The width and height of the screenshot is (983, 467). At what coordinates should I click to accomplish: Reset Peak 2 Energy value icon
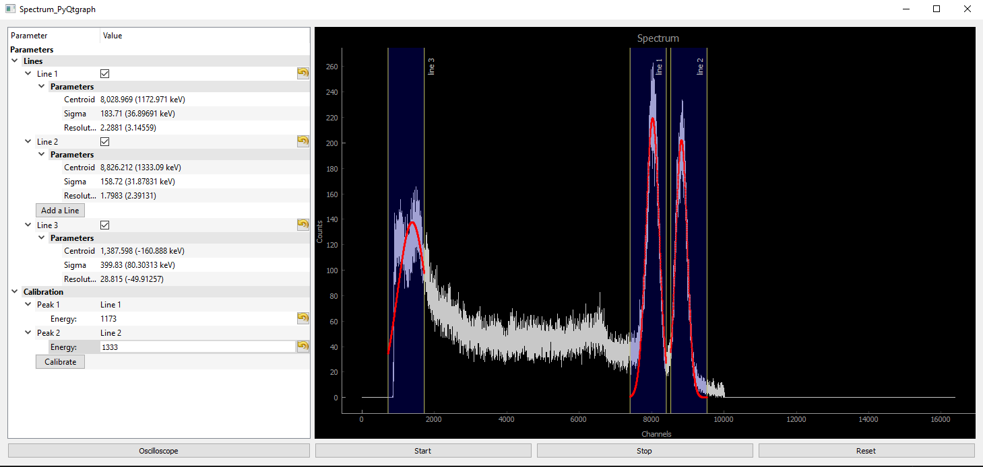point(303,347)
